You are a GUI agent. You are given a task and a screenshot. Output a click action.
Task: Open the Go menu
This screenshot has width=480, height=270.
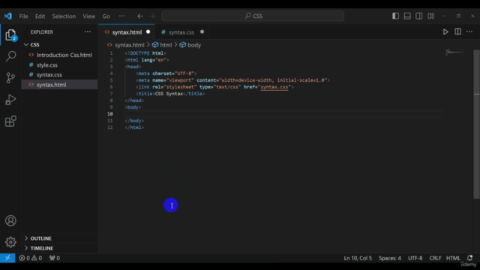pyautogui.click(x=106, y=16)
